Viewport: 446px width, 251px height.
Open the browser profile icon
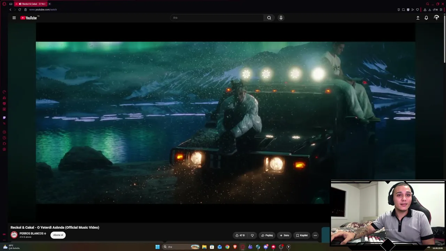(425, 10)
